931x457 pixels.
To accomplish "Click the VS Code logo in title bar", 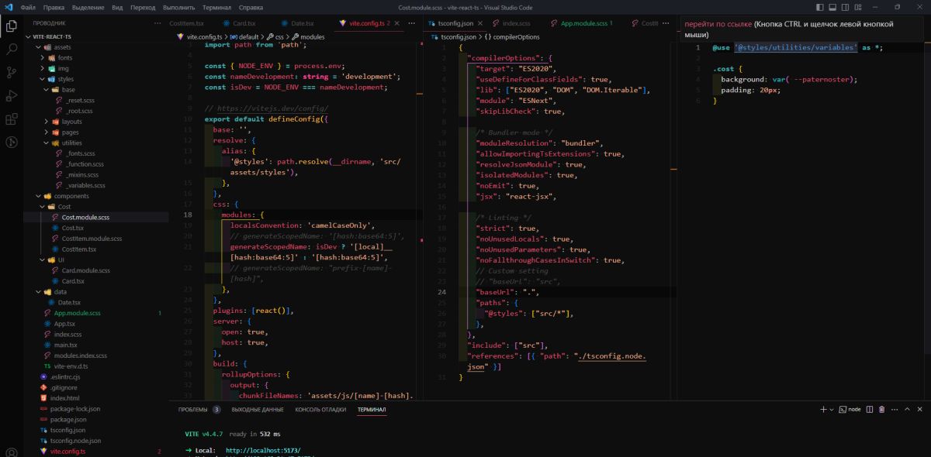I will click(8, 6).
